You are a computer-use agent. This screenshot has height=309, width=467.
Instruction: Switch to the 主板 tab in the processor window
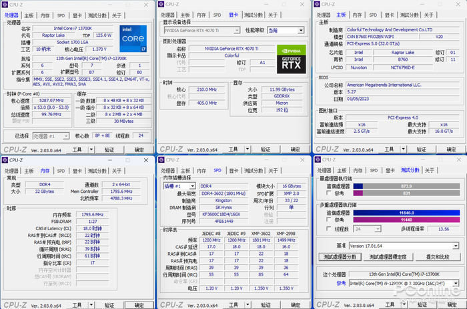pyautogui.click(x=29, y=15)
